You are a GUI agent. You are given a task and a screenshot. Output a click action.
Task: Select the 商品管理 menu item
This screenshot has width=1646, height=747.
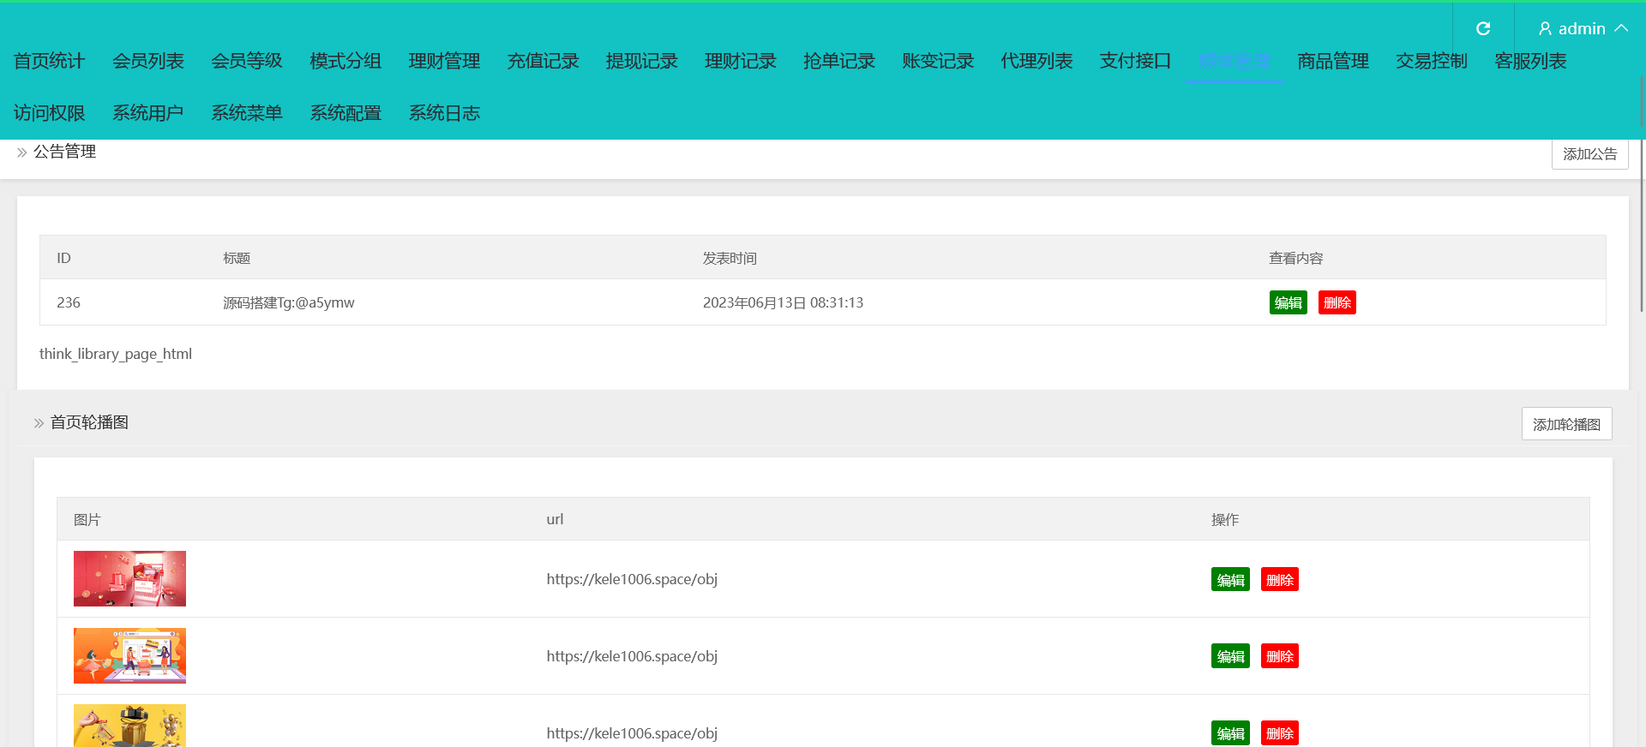1332,62
